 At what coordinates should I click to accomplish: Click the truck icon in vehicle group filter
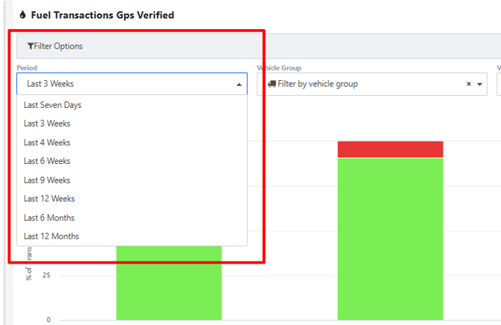point(271,84)
